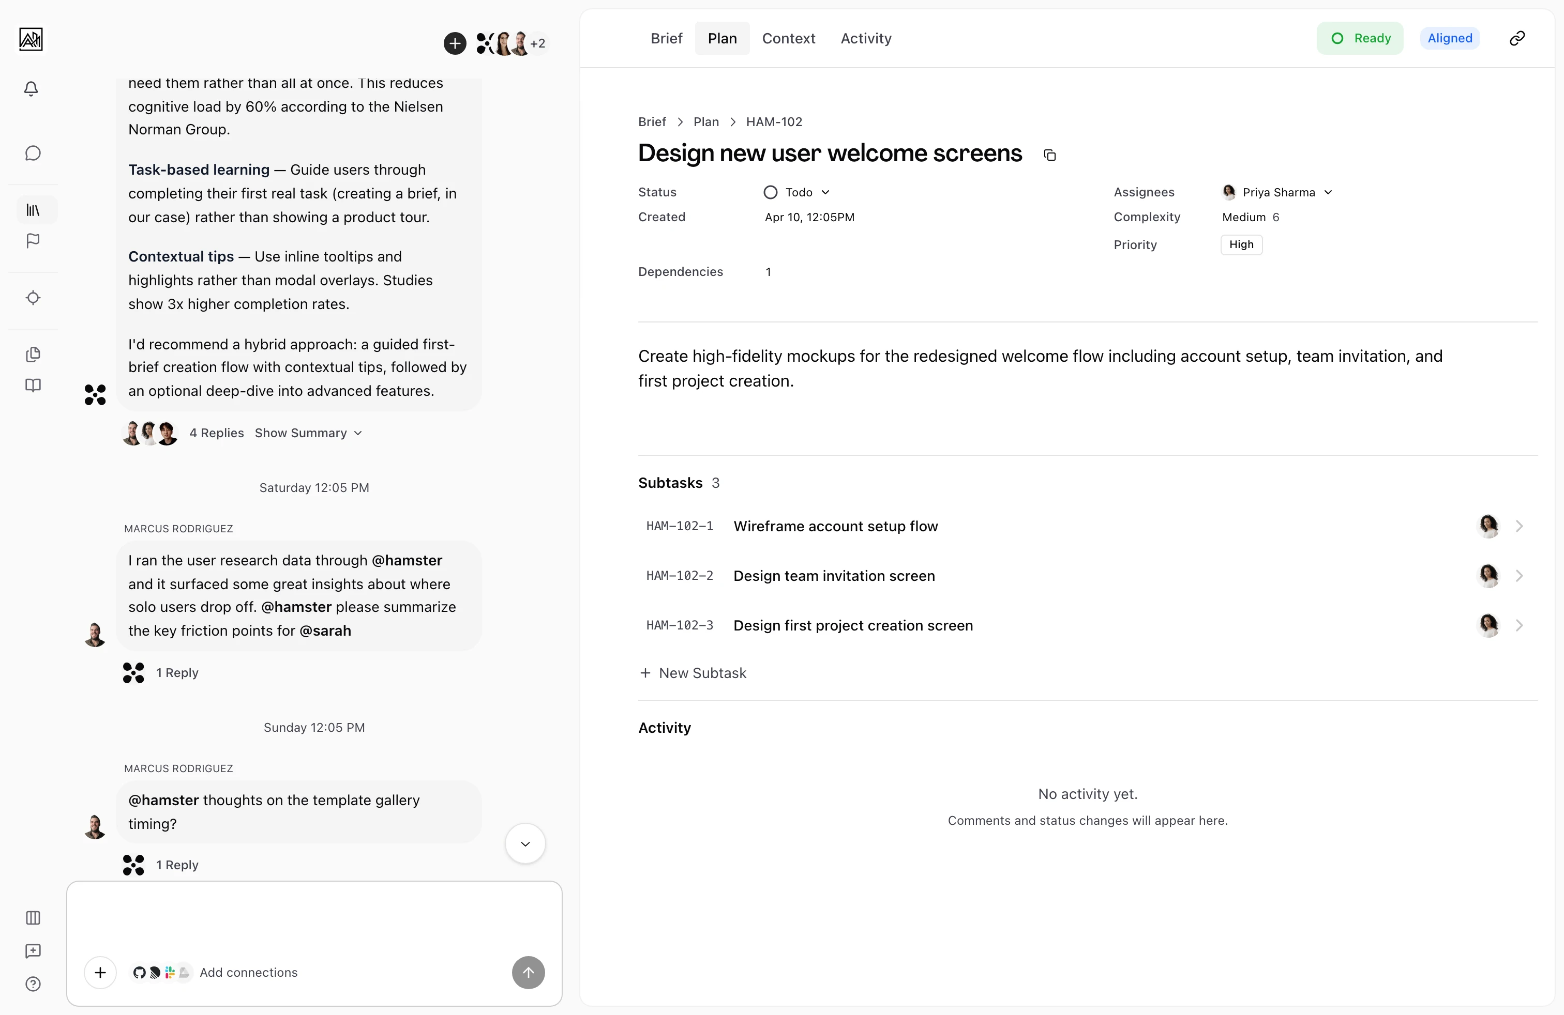Toggle the Ready status indicator
Viewport: 1564px width, 1015px height.
click(x=1360, y=38)
